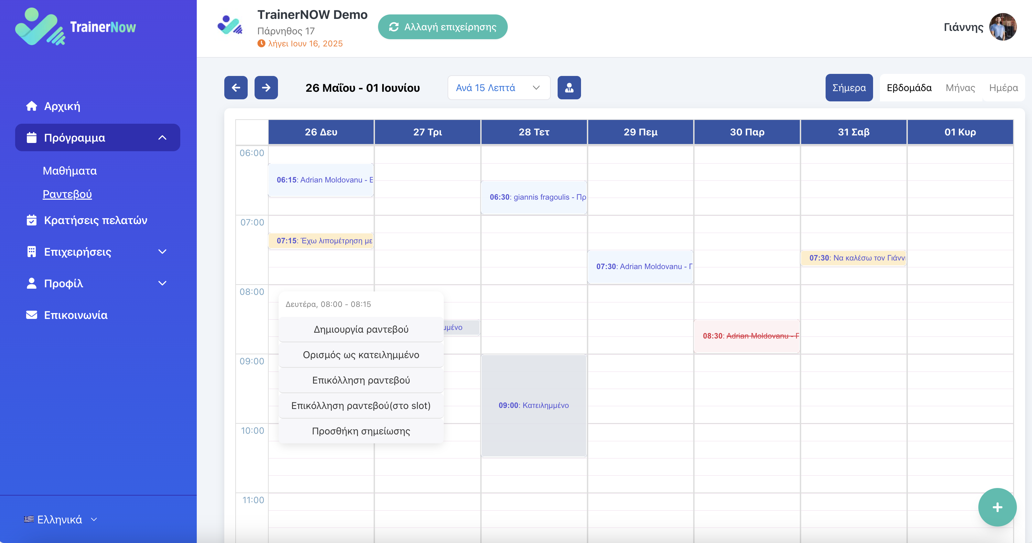Image resolution: width=1032 pixels, height=543 pixels.
Task: Click the Σήμερα button
Action: pyautogui.click(x=849, y=88)
